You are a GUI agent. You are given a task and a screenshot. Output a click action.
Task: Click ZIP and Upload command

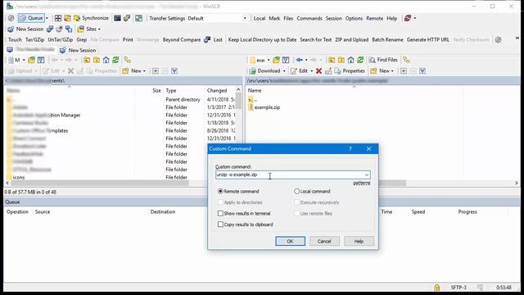(x=351, y=39)
